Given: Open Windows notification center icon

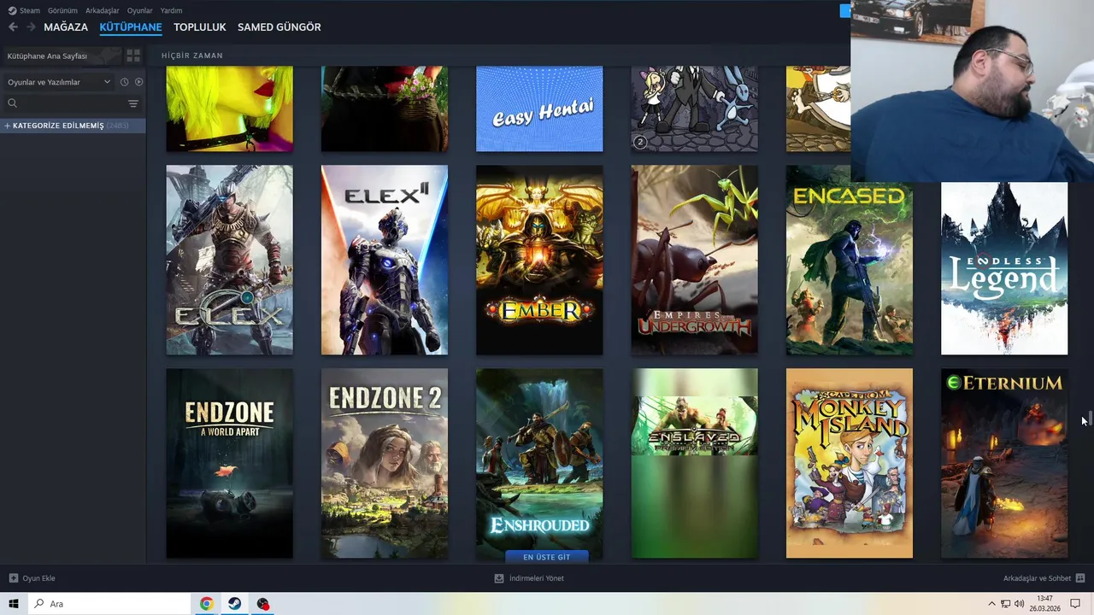Looking at the screenshot, I should pyautogui.click(x=1075, y=604).
